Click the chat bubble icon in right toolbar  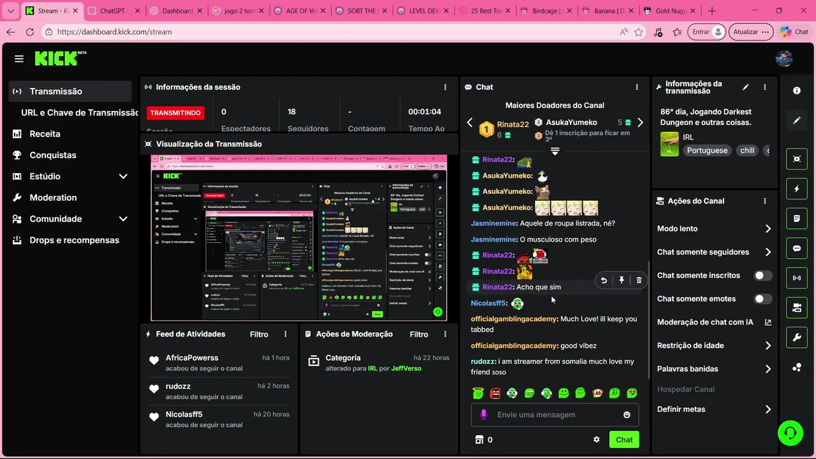[x=797, y=249]
